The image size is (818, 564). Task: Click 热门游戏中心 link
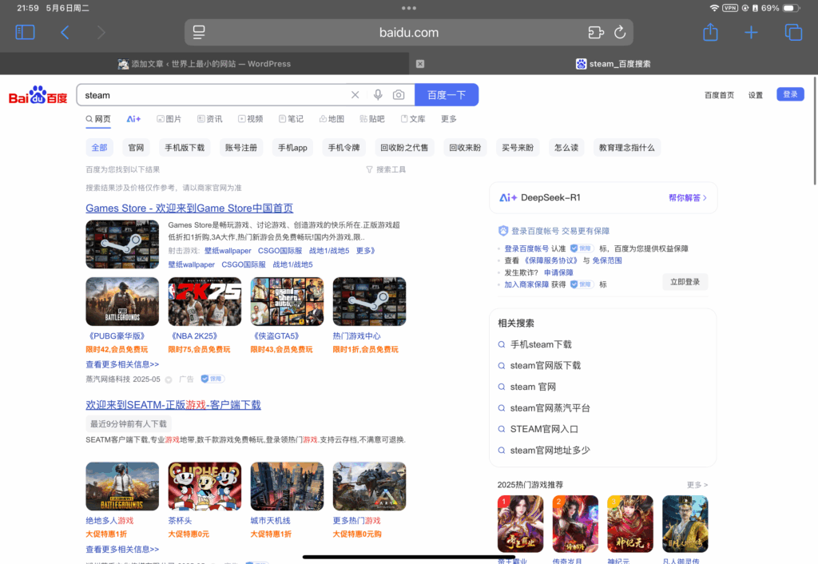click(357, 336)
